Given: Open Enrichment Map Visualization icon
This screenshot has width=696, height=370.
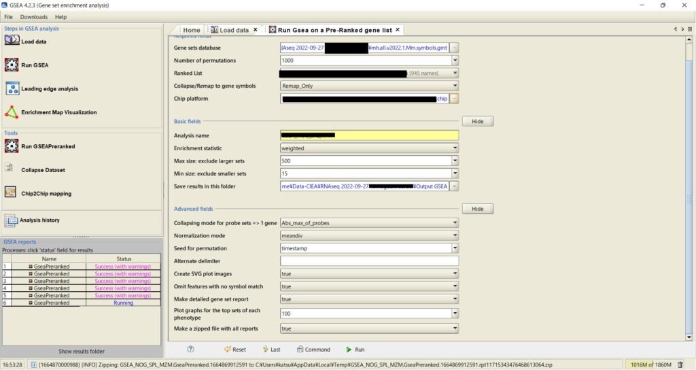Looking at the screenshot, I should click(x=12, y=112).
